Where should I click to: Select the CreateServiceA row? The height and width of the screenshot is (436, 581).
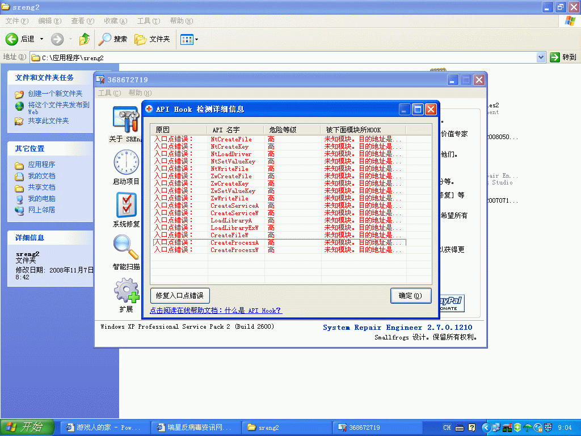[280, 206]
